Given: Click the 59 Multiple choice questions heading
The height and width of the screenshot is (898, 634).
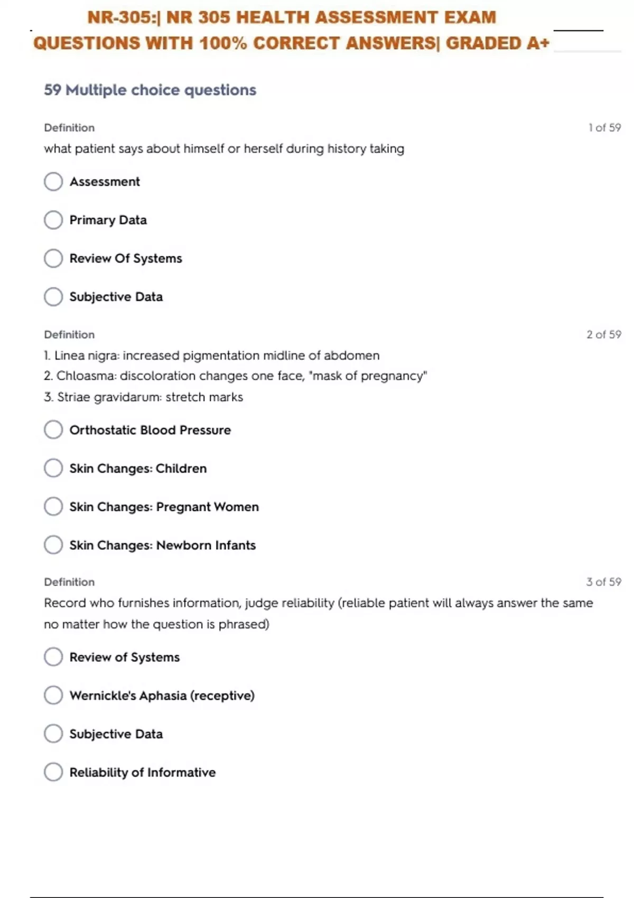Looking at the screenshot, I should 150,90.
